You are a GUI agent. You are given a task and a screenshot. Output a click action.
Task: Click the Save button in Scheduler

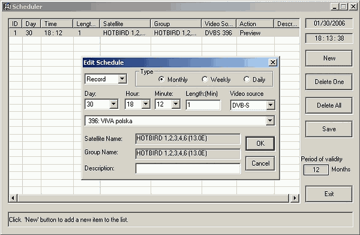pos(329,129)
